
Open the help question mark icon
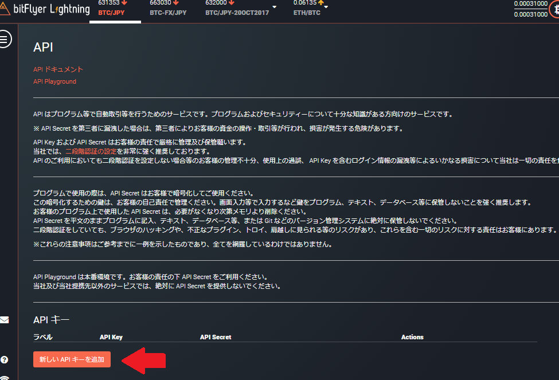pos(4,360)
